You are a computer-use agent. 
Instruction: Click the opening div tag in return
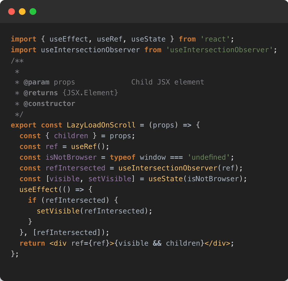58,243
